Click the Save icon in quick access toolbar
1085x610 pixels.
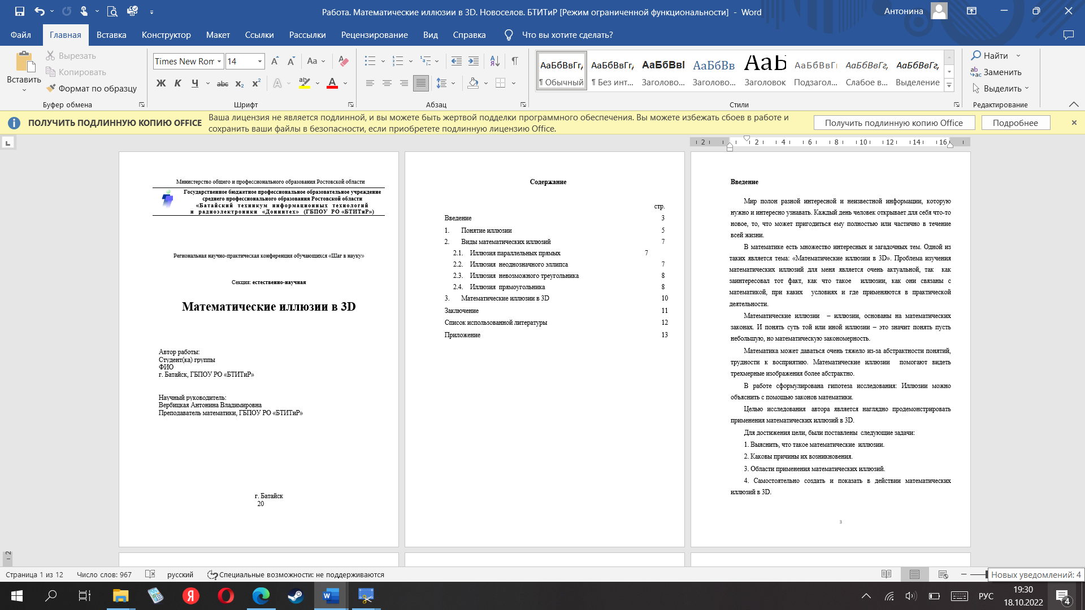[x=20, y=11]
